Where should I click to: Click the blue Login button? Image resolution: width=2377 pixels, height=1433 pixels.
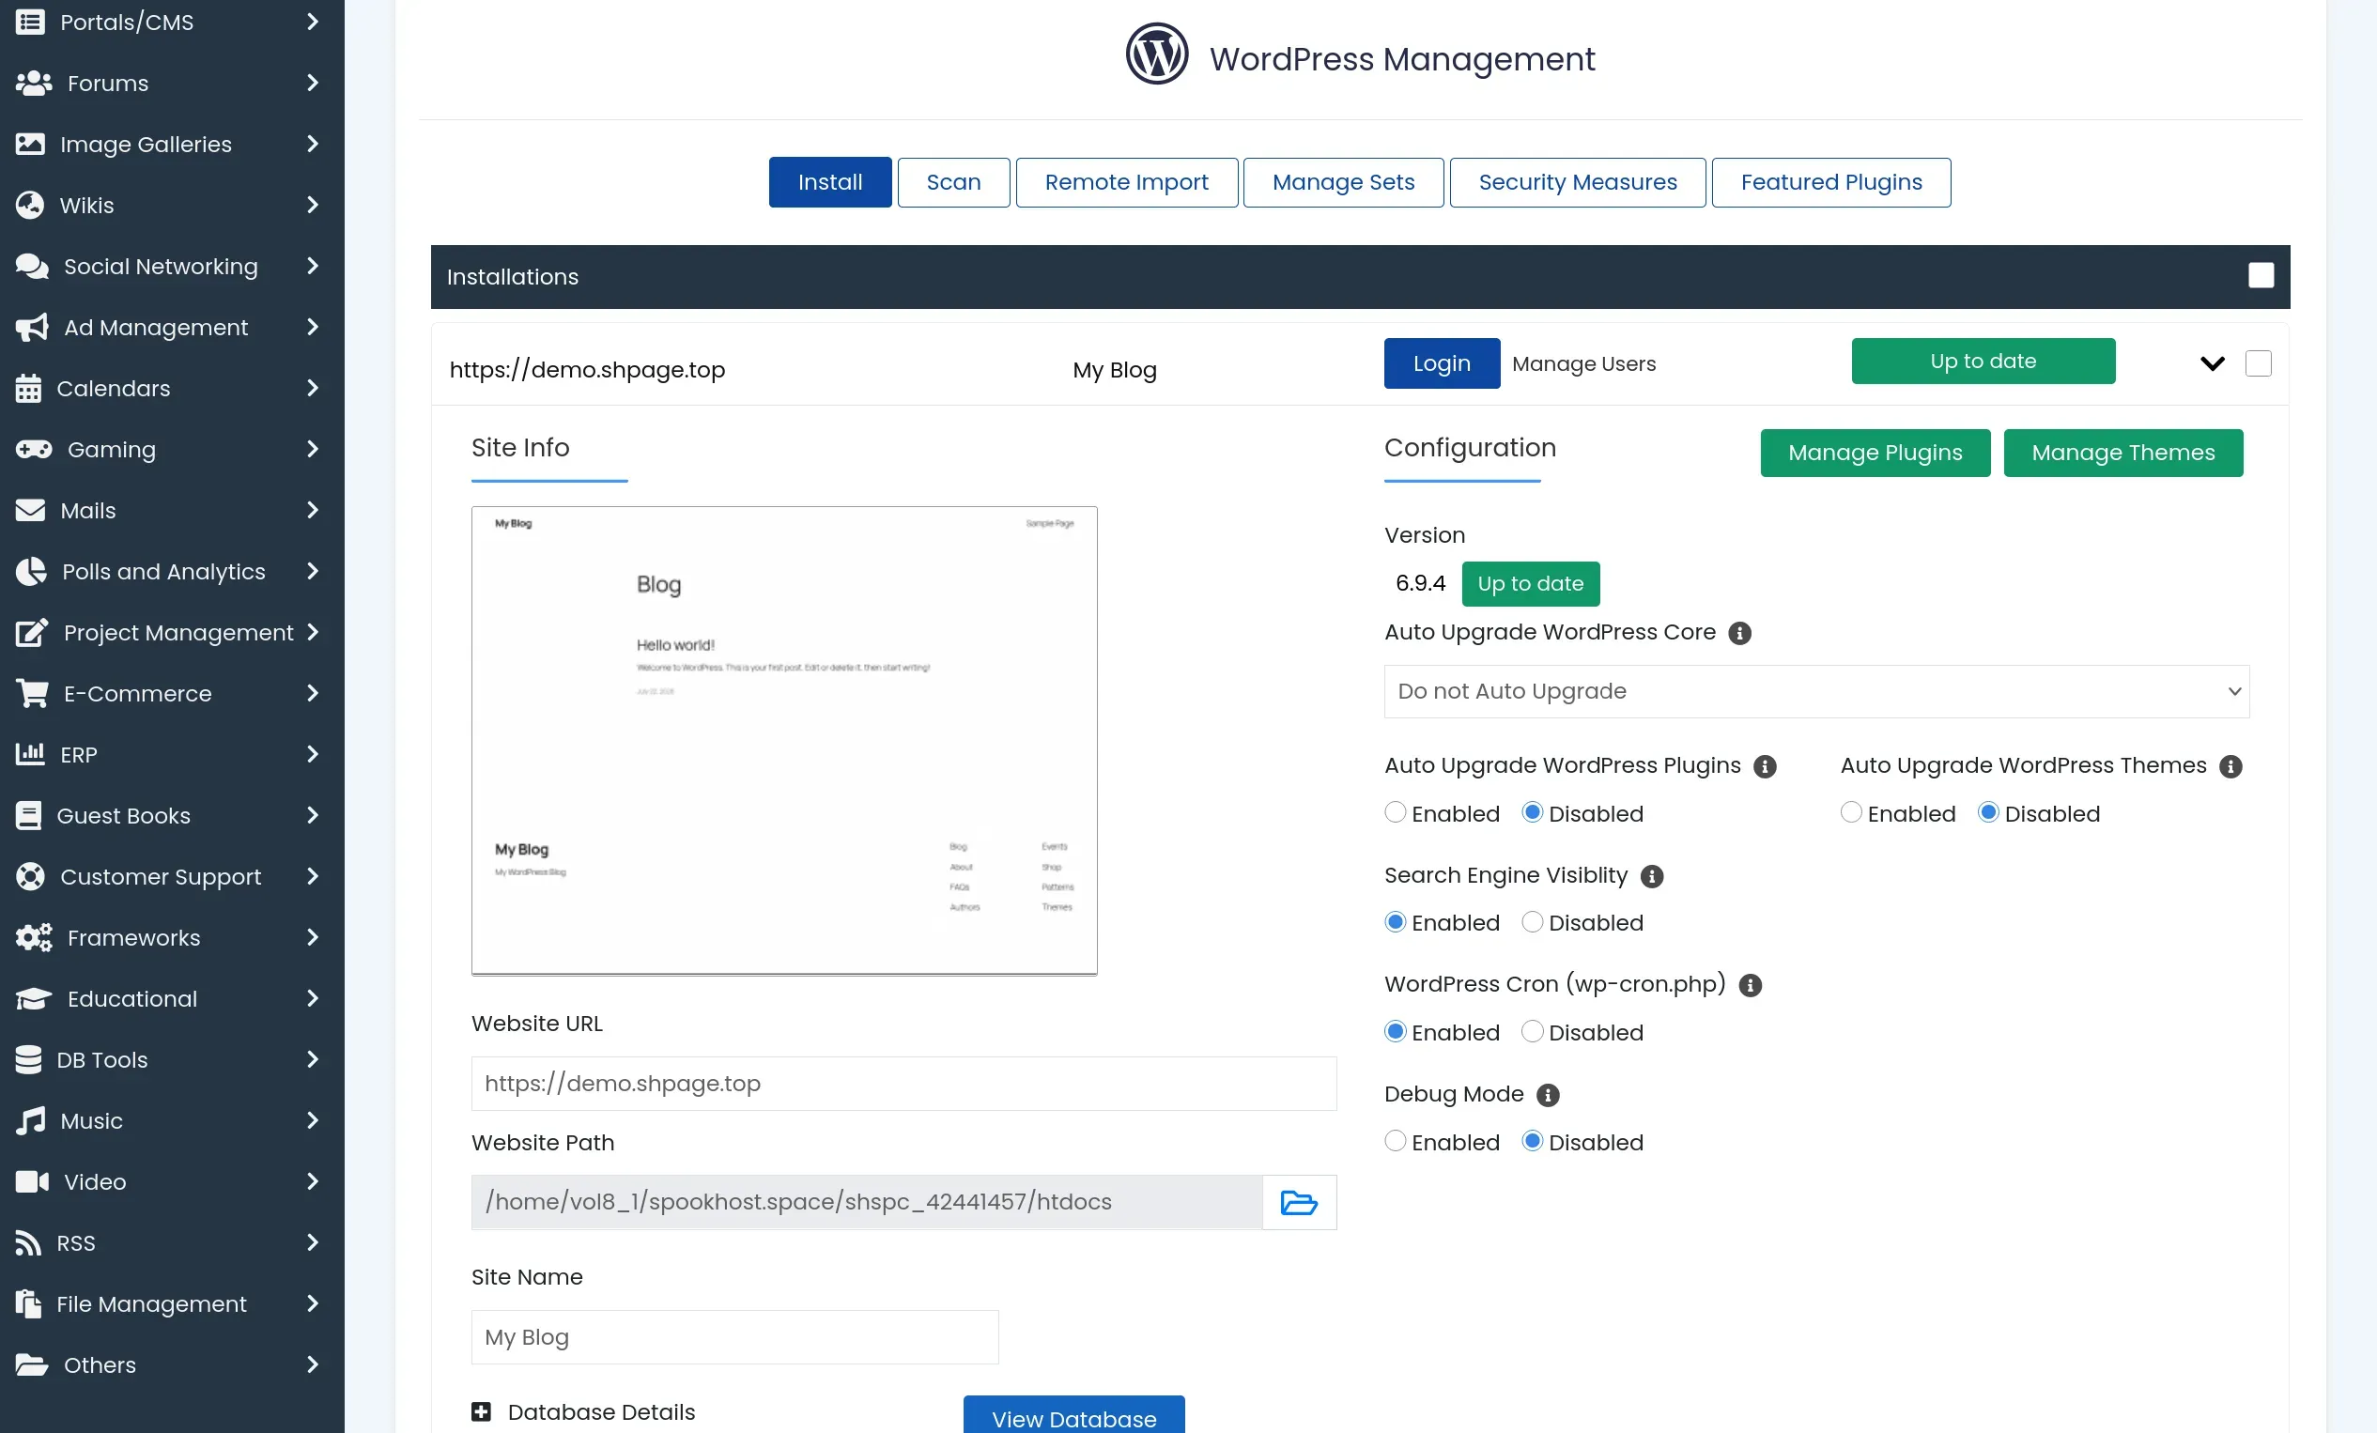1442,363
